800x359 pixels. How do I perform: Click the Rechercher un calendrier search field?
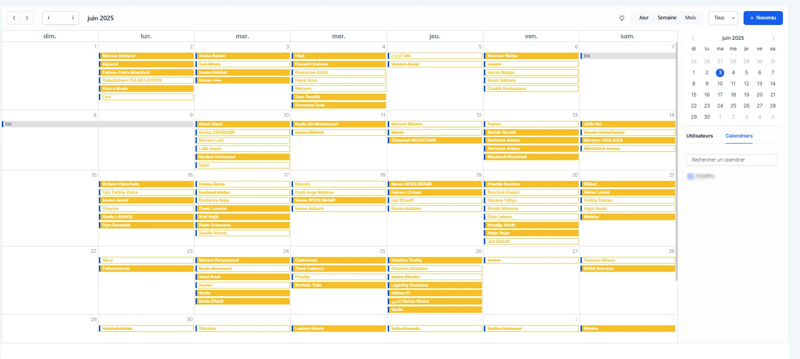pyautogui.click(x=731, y=160)
